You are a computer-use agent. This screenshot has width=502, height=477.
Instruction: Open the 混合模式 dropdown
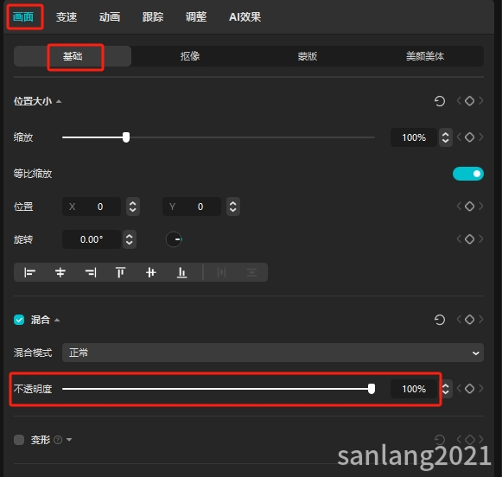tap(273, 353)
